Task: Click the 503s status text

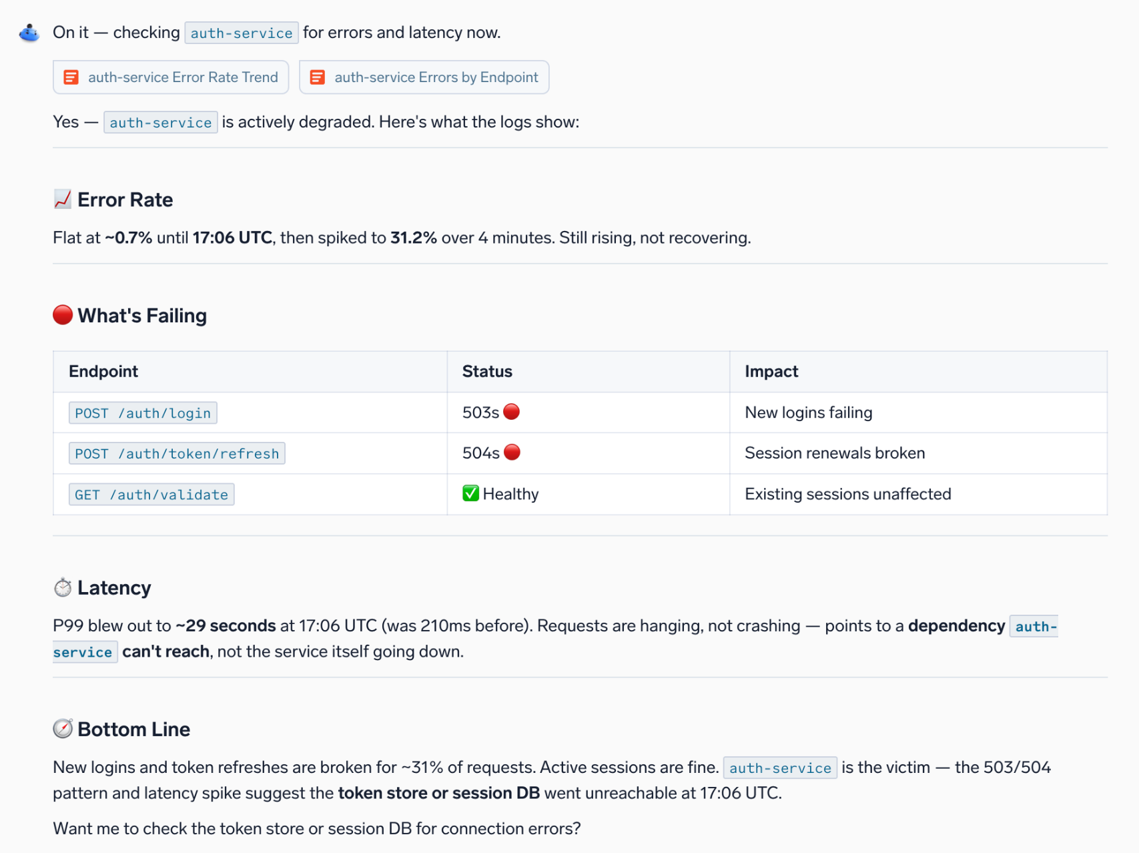Action: (x=480, y=412)
